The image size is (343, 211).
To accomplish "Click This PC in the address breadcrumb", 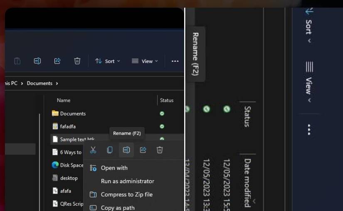I will click(11, 83).
